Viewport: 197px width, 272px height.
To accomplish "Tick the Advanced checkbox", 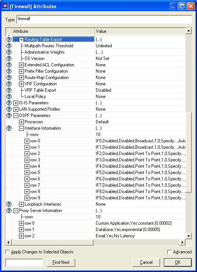I will [x=169, y=252].
